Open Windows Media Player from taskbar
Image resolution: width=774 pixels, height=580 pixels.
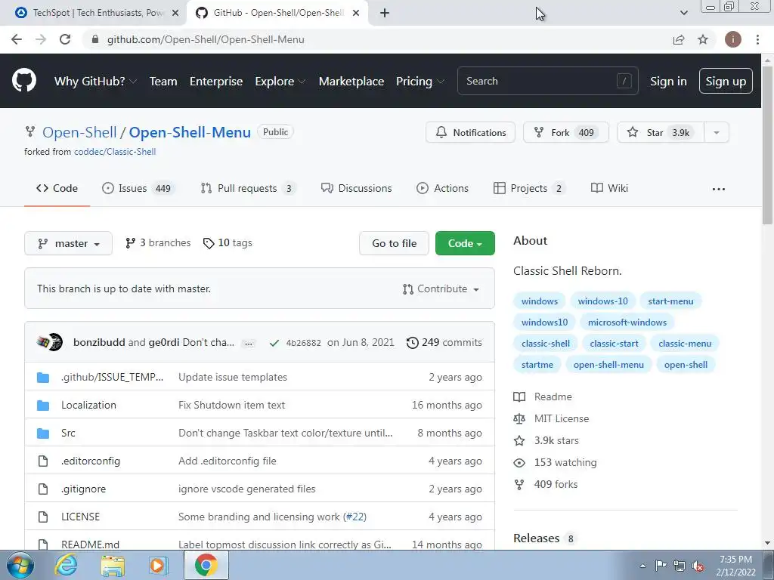[159, 565]
